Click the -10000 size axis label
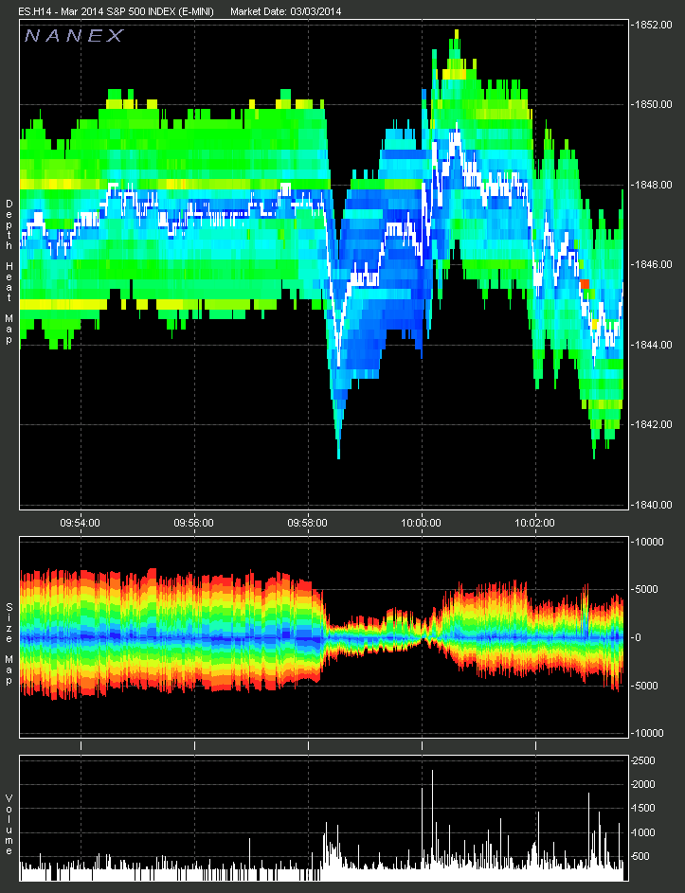The image size is (685, 893). click(649, 733)
